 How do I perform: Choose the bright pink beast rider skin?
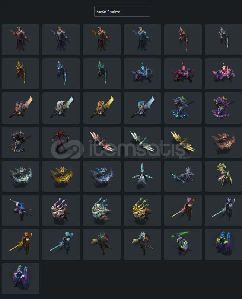[223, 74]
